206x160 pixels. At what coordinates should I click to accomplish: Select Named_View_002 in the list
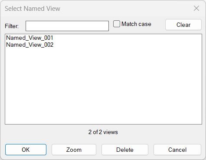(x=29, y=45)
